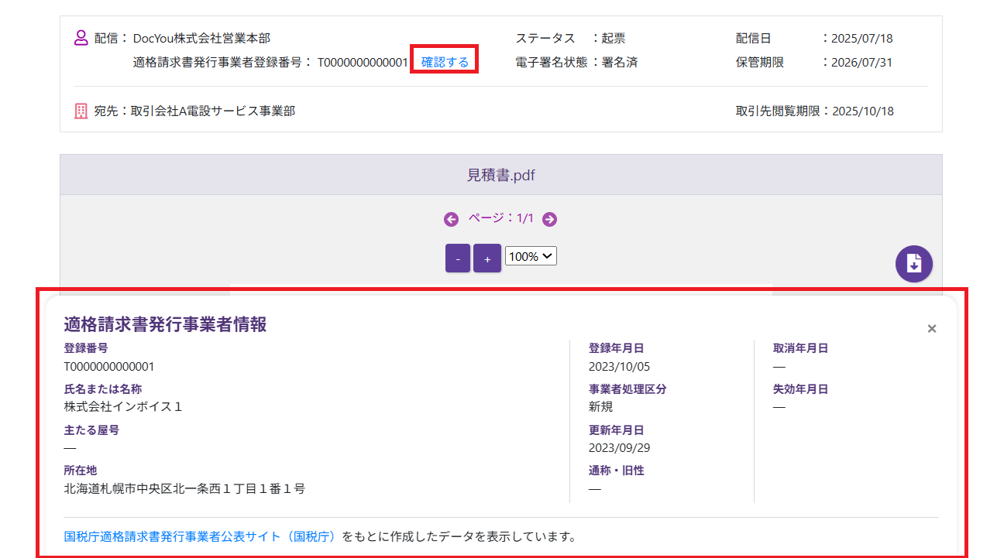Select the 登録番号 value in the info panel
This screenshot has height=558, width=997.
pos(109,366)
